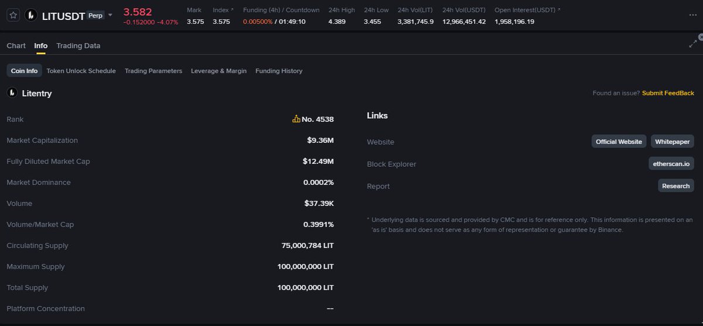The height and width of the screenshot is (326, 703).
Task: Click the Maximum Supply row label
Action: [x=36, y=267]
